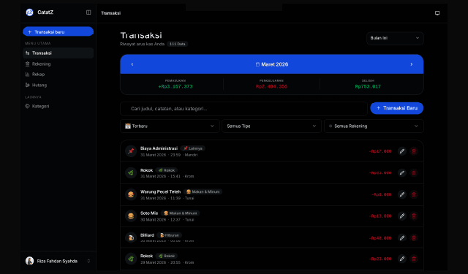The image size is (468, 274).
Task: Click the -Rp17.000 amount
Action: pos(380,151)
